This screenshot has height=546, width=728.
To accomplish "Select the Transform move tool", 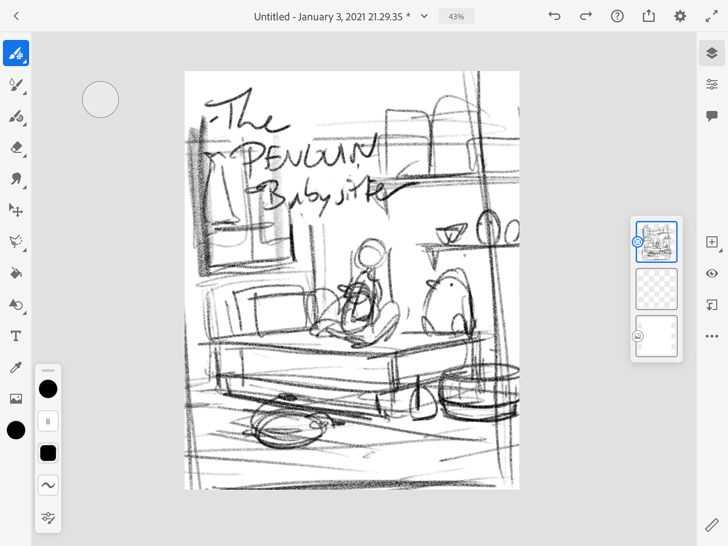I will 16,210.
